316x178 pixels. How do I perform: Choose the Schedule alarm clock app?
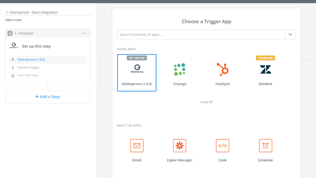[266, 146]
